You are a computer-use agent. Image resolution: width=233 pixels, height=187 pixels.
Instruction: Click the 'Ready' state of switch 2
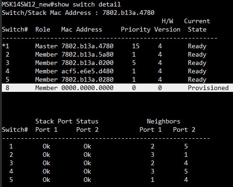(197, 55)
